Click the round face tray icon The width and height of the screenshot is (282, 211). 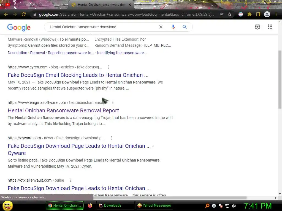[214, 206]
